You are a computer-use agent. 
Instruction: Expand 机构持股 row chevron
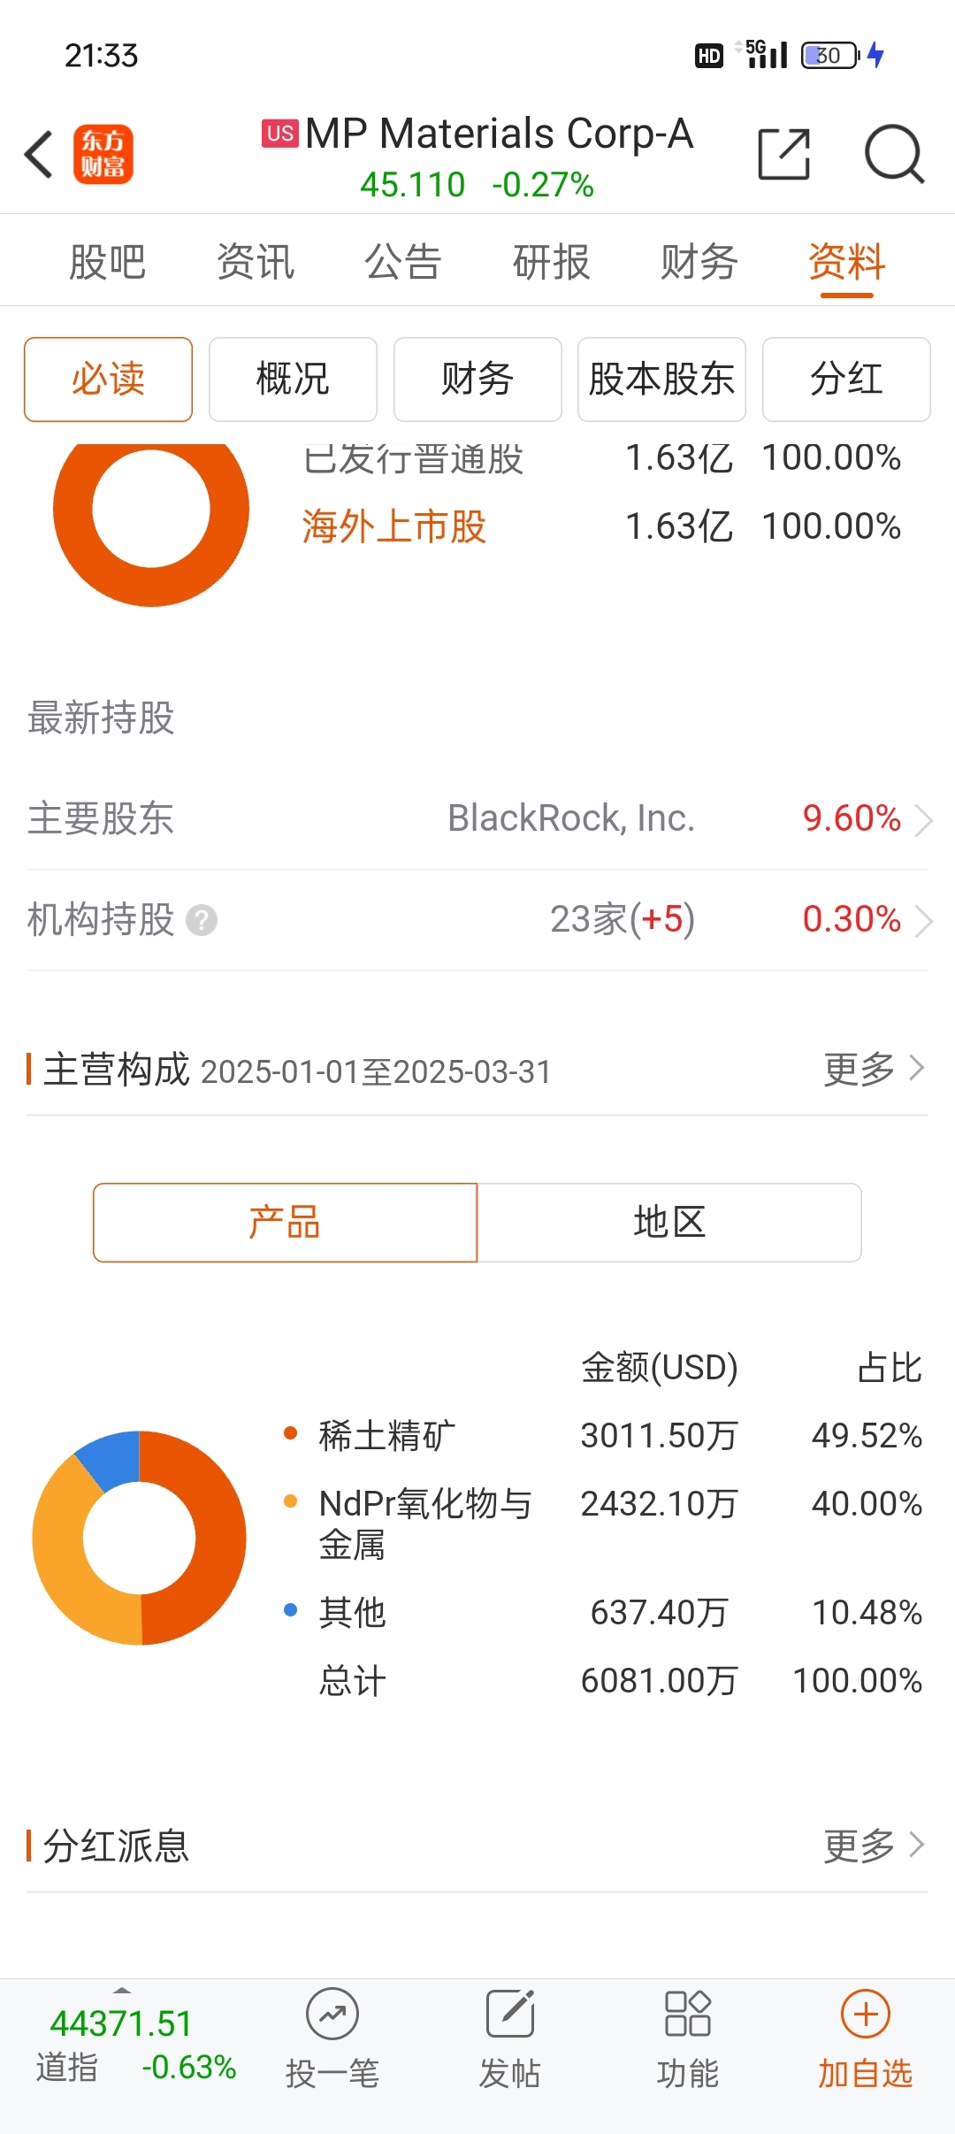pos(923,921)
